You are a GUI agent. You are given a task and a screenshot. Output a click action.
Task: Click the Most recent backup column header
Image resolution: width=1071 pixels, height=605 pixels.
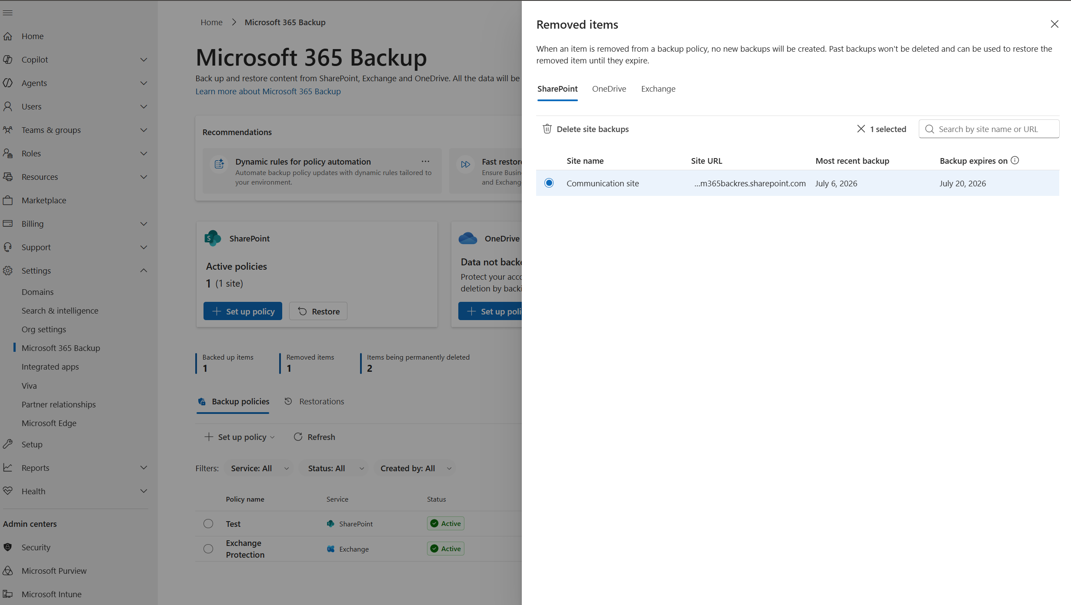pos(852,161)
